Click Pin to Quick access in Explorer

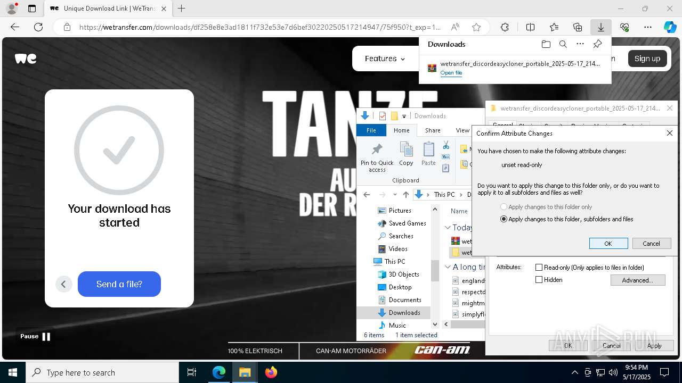point(377,157)
